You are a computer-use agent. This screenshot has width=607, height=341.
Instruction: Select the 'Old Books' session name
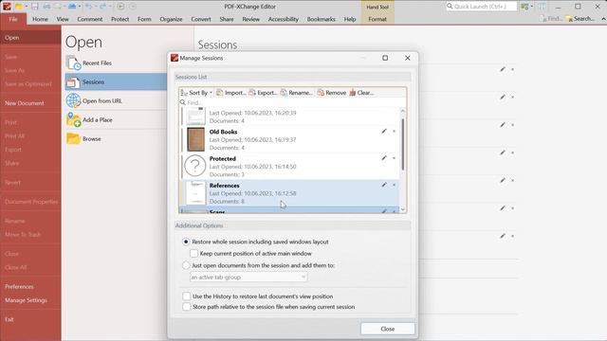[224, 132]
